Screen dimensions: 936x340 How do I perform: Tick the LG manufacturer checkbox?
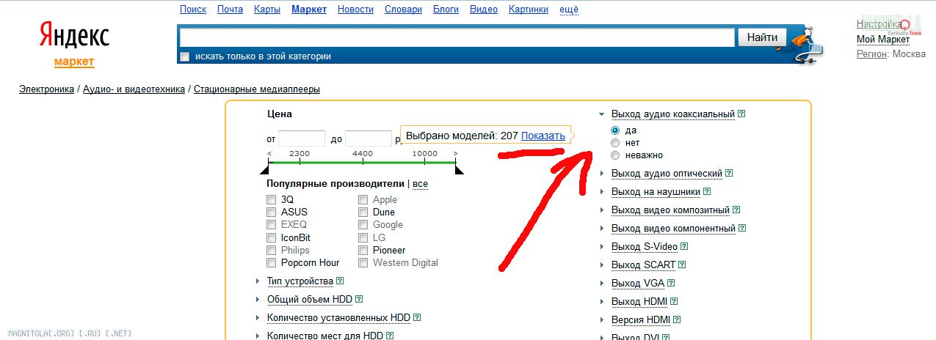point(363,237)
